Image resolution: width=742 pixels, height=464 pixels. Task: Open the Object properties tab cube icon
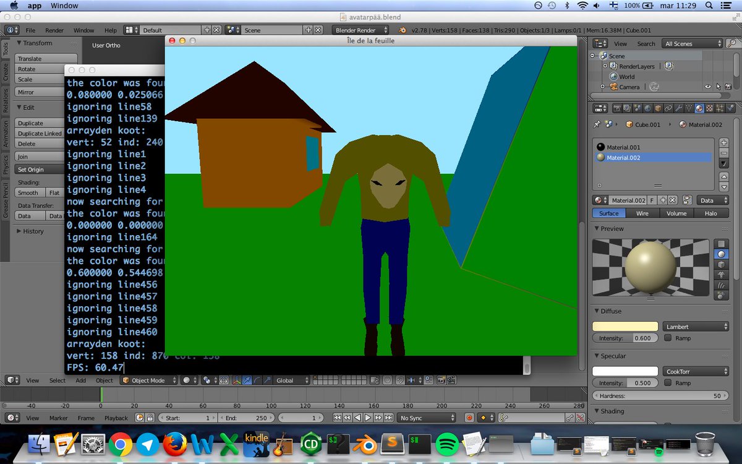tap(658, 108)
